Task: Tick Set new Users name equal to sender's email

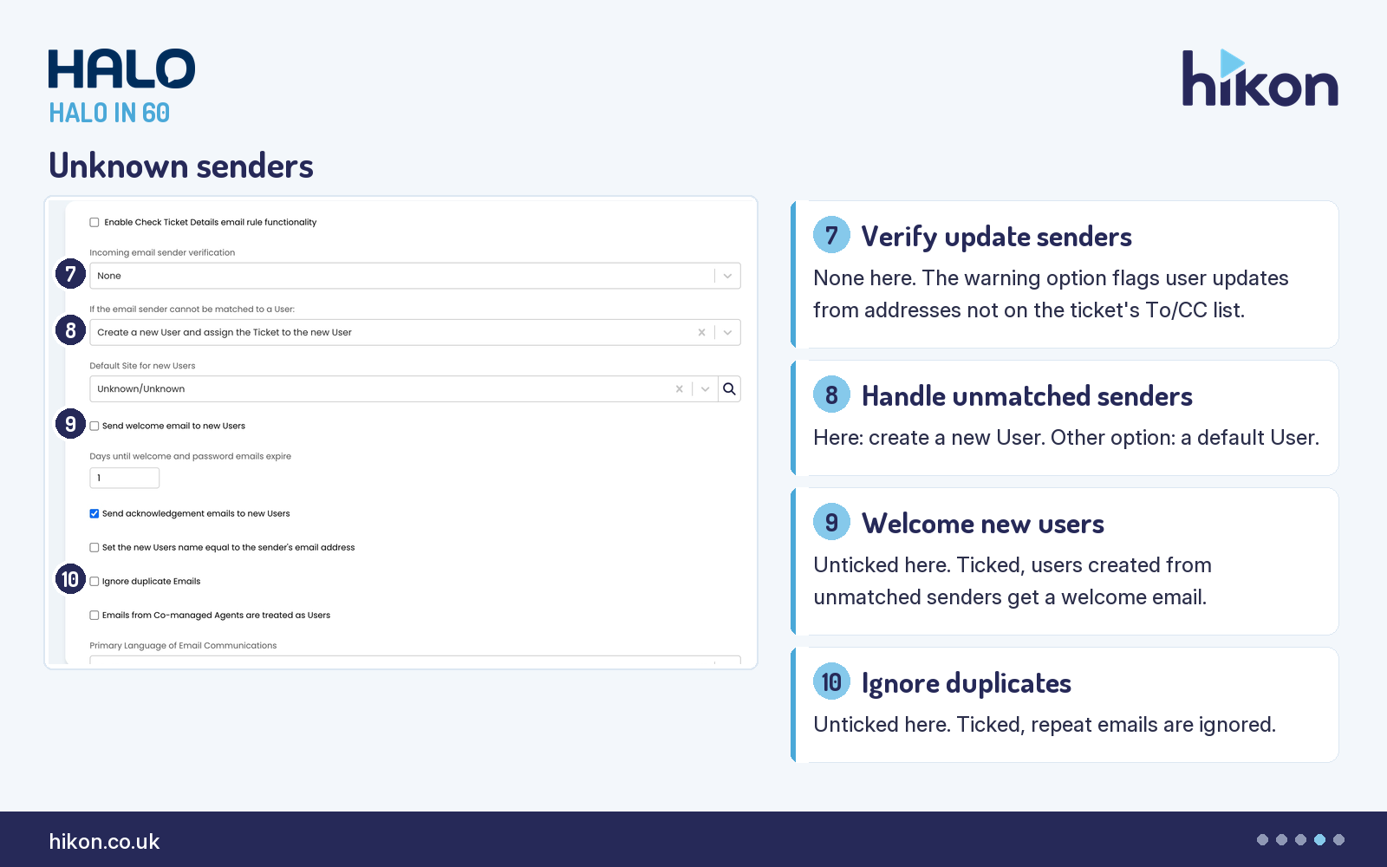Action: tap(94, 547)
